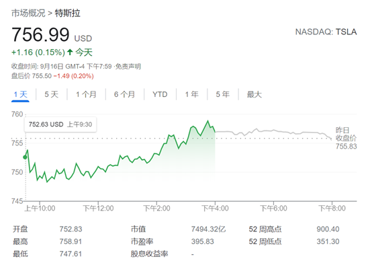
Task: Show the 1 年 chart range
Action: pyautogui.click(x=191, y=94)
